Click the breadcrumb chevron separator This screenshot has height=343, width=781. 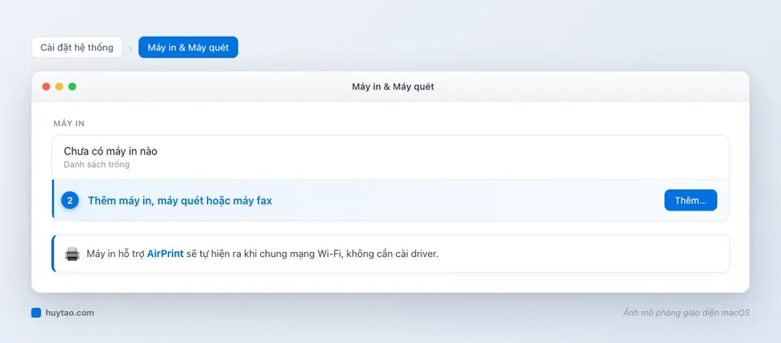[x=130, y=48]
